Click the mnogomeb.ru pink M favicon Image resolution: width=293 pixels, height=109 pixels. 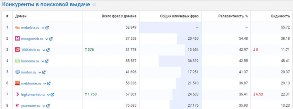click(x=17, y=39)
